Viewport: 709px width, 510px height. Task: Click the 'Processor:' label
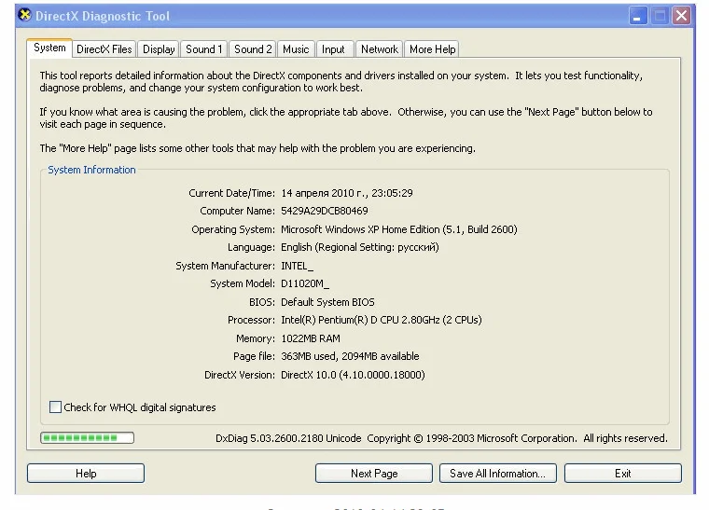pyautogui.click(x=251, y=320)
